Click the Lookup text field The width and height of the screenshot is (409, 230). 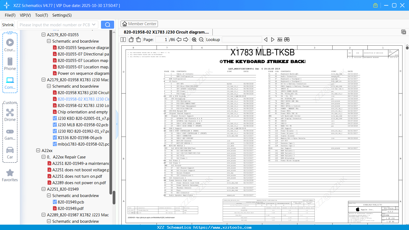click(x=242, y=40)
